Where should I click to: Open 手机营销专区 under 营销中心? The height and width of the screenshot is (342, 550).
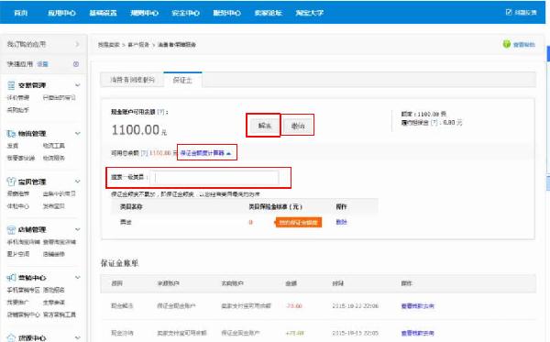24,290
